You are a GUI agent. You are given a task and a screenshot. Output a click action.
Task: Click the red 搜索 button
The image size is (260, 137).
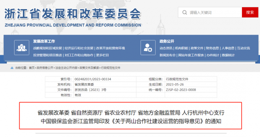pos(250,12)
